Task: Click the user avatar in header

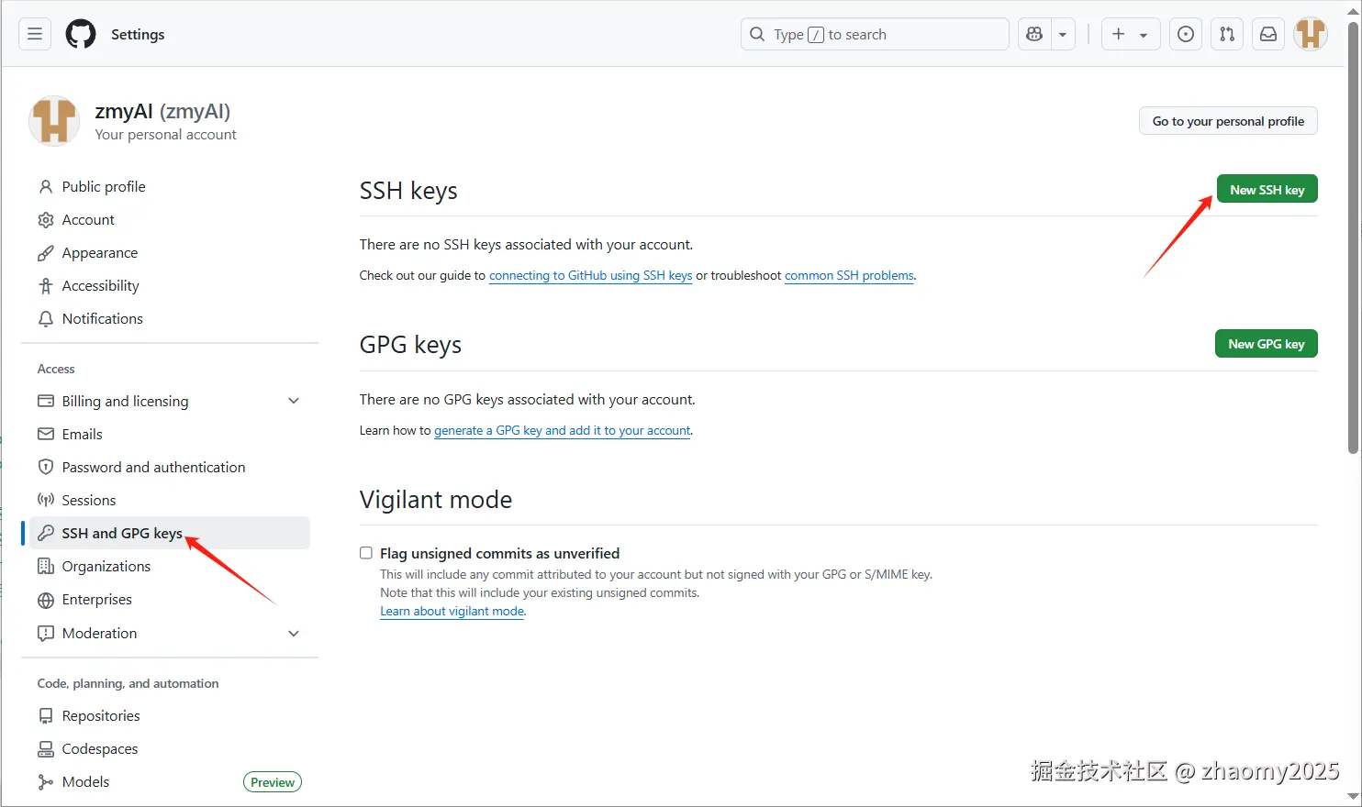Action: [1311, 35]
